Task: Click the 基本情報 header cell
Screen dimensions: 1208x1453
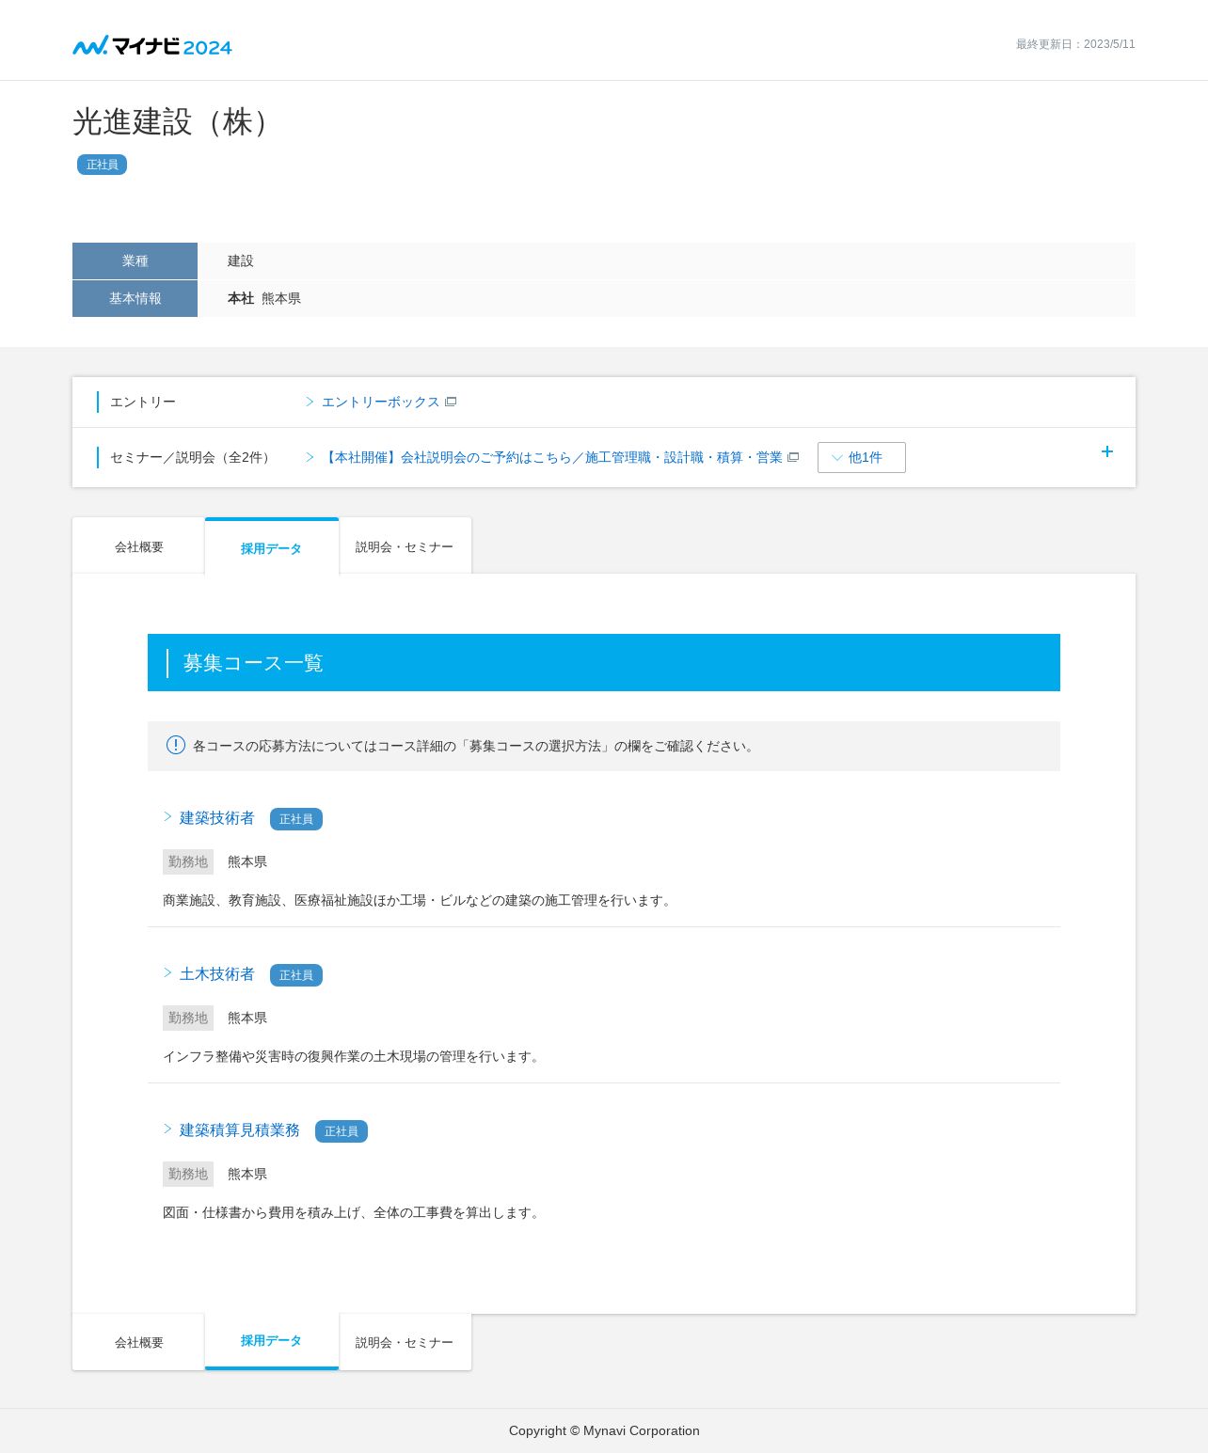Action: (x=135, y=298)
